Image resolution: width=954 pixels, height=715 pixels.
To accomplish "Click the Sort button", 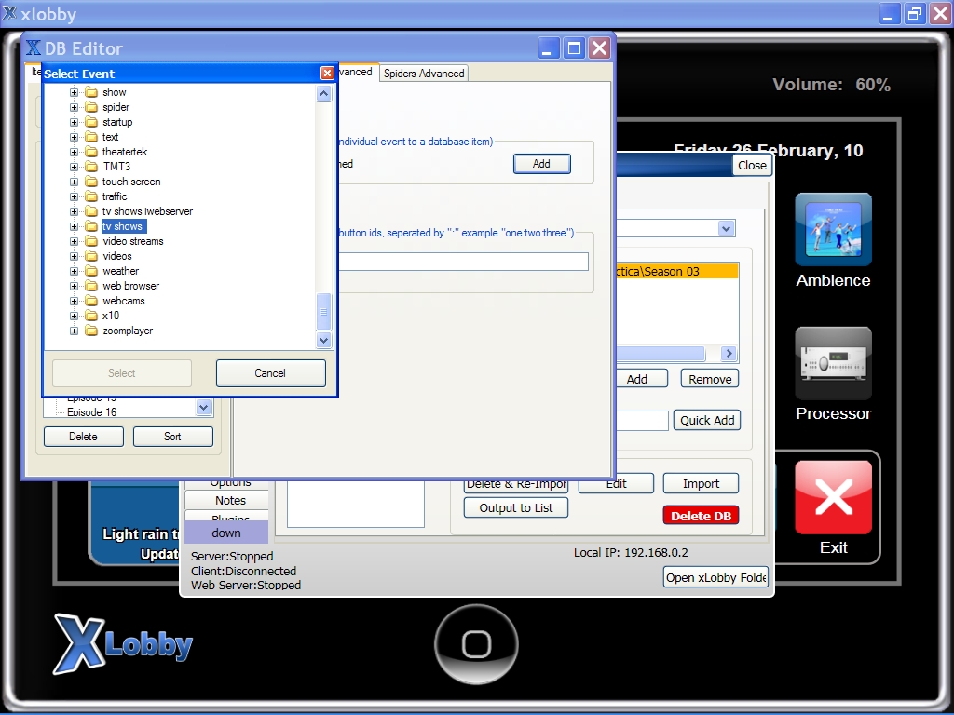I will [x=172, y=437].
